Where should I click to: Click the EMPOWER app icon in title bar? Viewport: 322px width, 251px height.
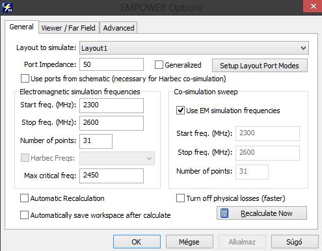coord(7,7)
